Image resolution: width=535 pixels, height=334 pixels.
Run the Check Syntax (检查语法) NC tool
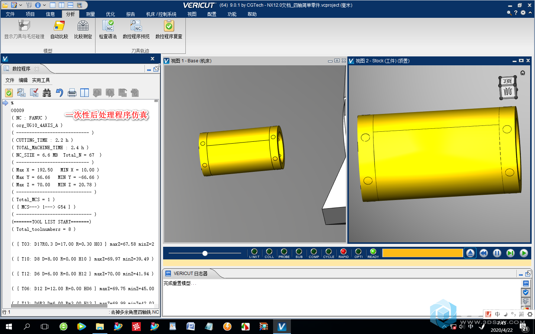[x=108, y=26]
